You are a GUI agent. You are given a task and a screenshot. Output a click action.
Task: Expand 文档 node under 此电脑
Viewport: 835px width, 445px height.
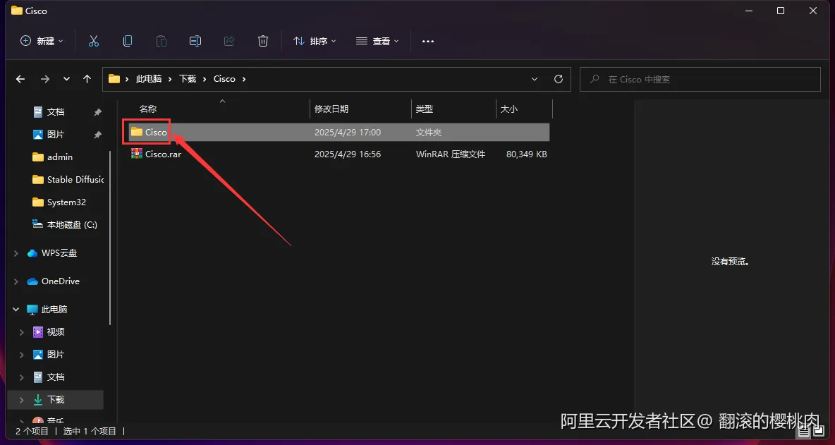coord(22,377)
